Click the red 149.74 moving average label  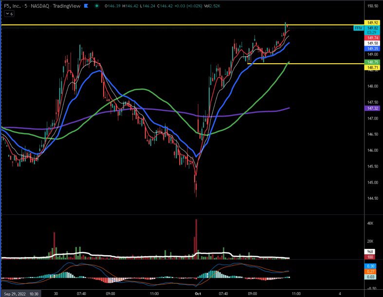point(372,38)
